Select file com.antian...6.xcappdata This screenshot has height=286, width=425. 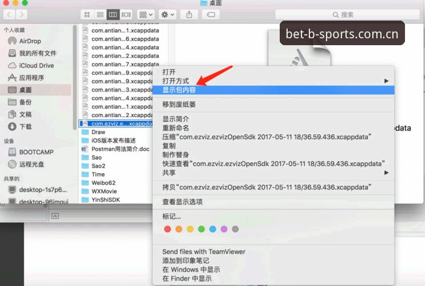point(122,39)
